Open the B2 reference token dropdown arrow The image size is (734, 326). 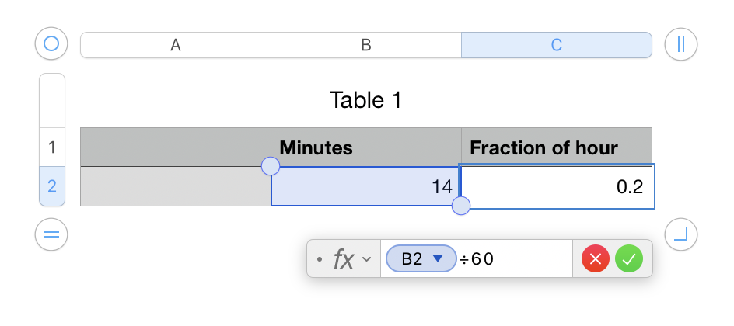click(438, 259)
